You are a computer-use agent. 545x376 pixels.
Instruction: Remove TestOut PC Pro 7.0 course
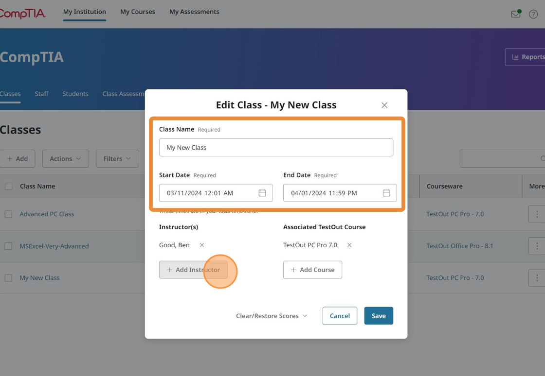tap(349, 245)
